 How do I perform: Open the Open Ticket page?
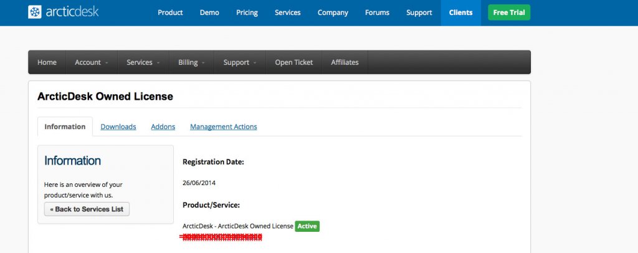[x=294, y=62]
